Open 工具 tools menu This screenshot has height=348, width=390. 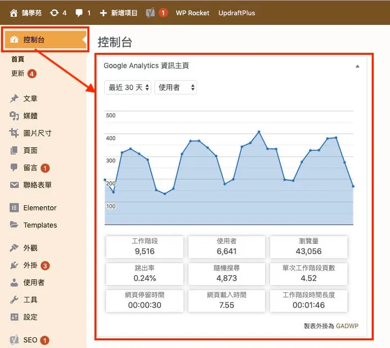(30, 300)
